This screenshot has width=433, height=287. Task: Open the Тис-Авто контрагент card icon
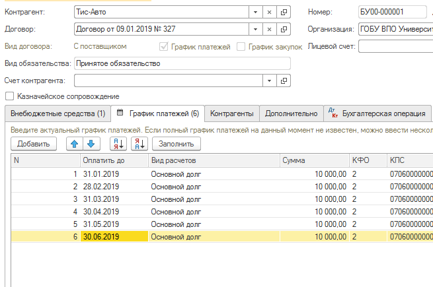(x=284, y=12)
